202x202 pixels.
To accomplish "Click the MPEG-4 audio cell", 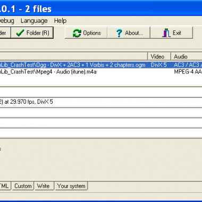I will (188, 72).
